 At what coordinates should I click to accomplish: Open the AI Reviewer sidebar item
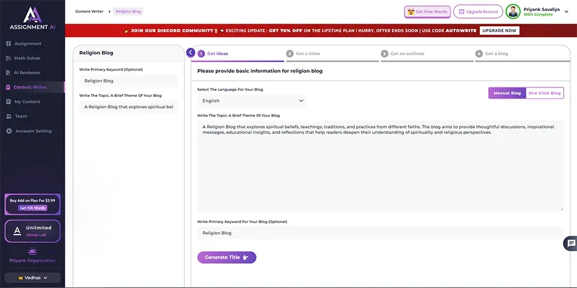27,73
